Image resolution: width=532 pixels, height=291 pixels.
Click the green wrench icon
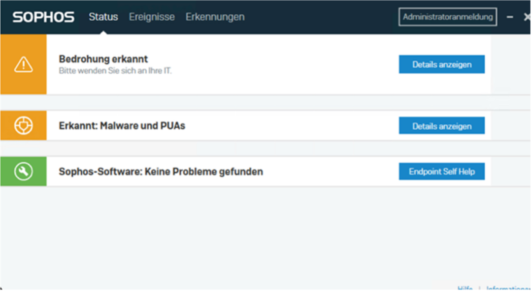pyautogui.click(x=24, y=172)
